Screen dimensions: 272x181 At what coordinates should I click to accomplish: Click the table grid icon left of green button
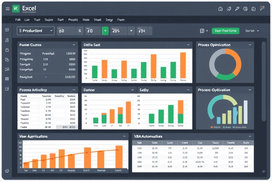(x=202, y=31)
